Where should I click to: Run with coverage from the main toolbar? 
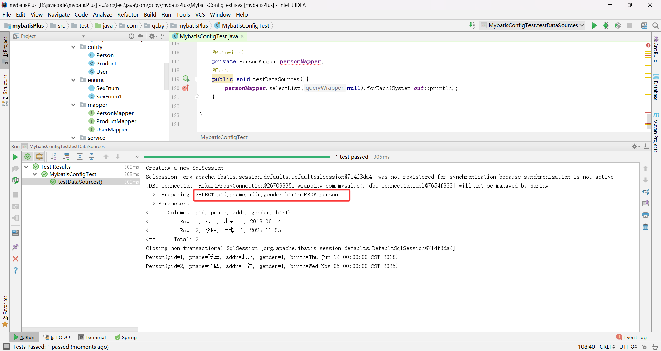tap(618, 25)
